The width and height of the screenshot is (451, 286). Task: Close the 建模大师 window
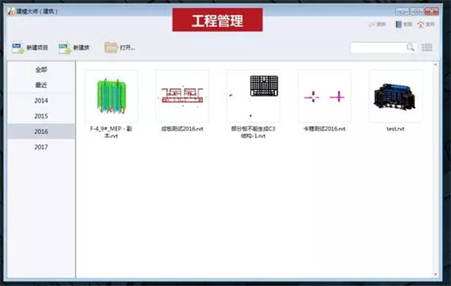click(x=431, y=11)
